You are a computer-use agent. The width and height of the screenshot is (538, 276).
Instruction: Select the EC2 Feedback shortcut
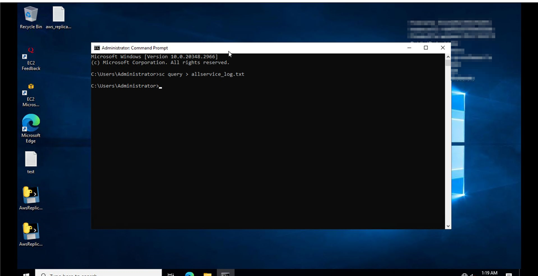(31, 55)
